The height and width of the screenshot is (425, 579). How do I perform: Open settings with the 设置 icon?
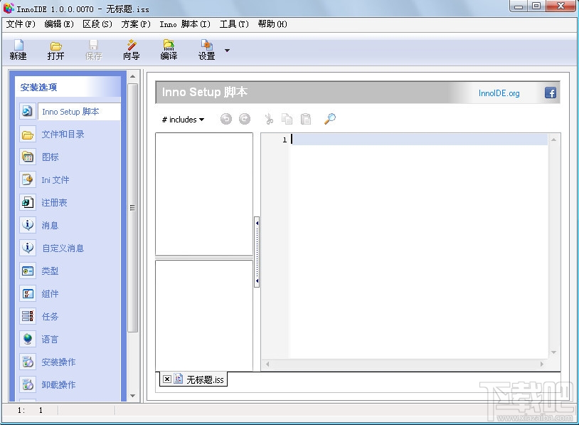(x=205, y=49)
